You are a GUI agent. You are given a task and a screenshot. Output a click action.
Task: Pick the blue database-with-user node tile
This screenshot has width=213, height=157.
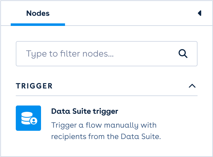[28, 118]
